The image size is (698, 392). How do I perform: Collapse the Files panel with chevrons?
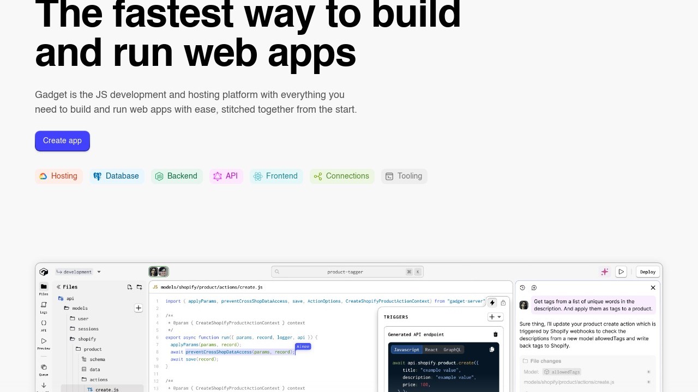pyautogui.click(x=58, y=287)
